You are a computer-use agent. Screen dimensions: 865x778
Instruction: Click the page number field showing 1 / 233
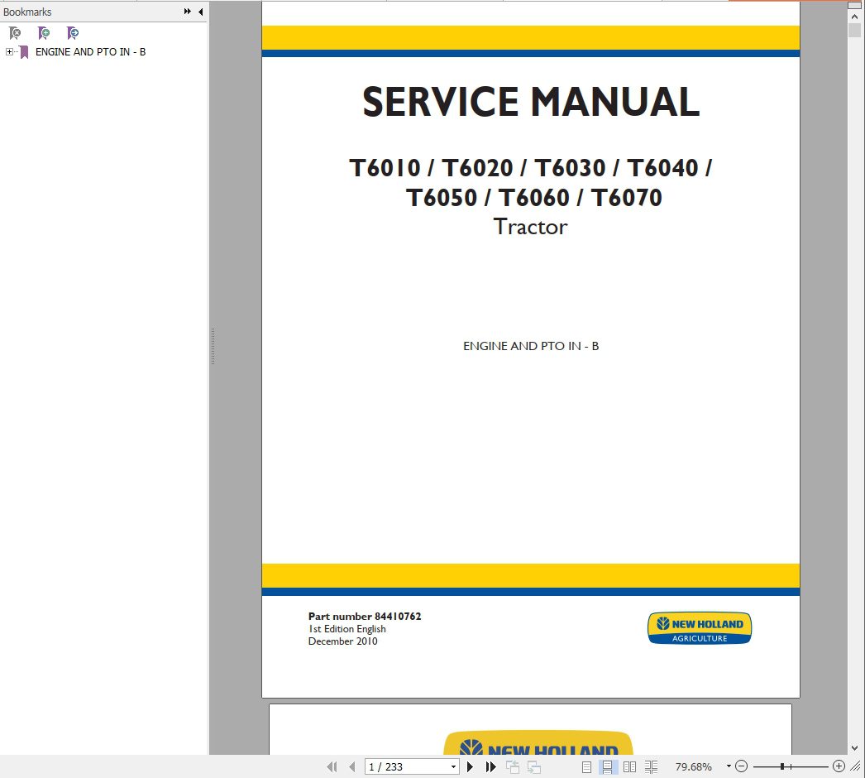pyautogui.click(x=407, y=767)
